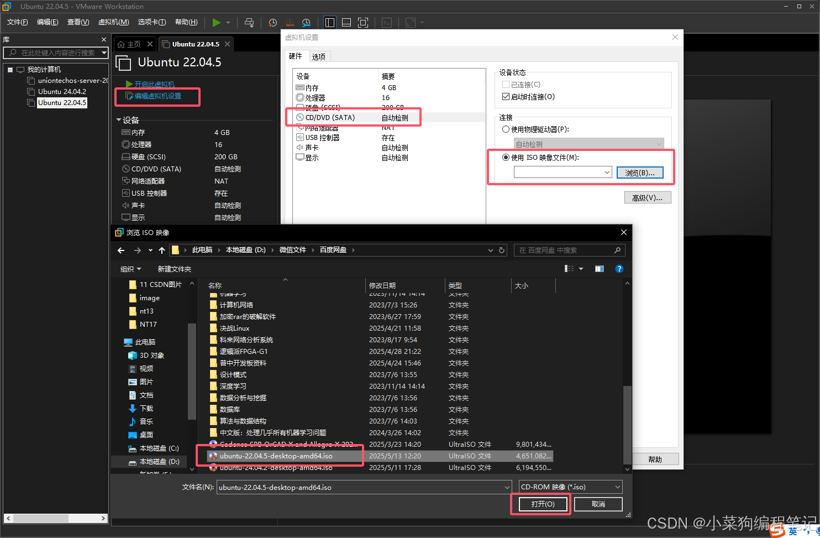Toggle the library sidebar view icon

point(330,23)
